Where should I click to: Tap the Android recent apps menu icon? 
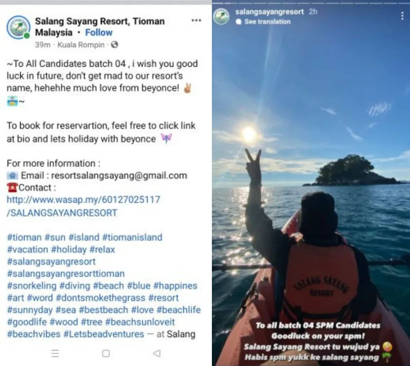point(55,354)
